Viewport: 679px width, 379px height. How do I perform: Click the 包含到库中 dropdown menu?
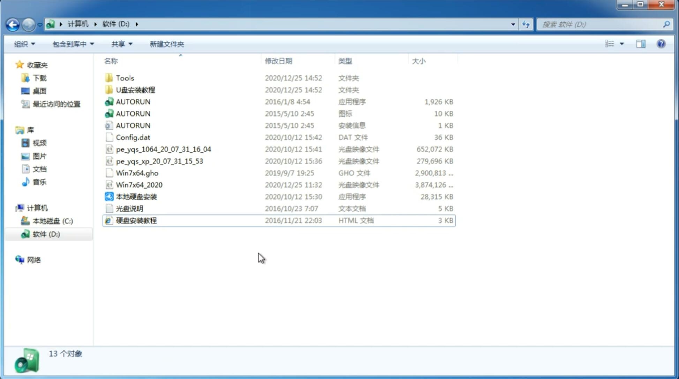[73, 44]
